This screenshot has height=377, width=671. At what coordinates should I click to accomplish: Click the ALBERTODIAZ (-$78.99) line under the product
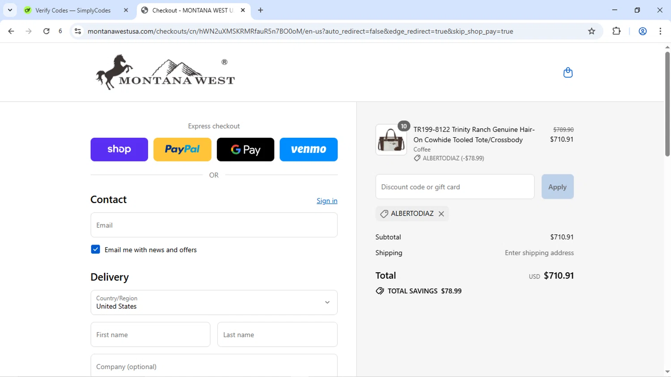point(449,158)
